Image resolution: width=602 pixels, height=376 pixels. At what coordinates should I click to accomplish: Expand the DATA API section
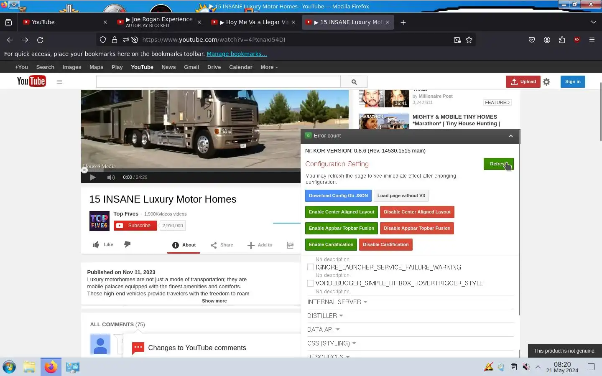click(324, 330)
